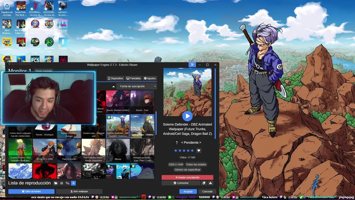Open the LEGOSTAR desktop shortcut
Viewport: 355px width, 200px height.
[49, 9]
